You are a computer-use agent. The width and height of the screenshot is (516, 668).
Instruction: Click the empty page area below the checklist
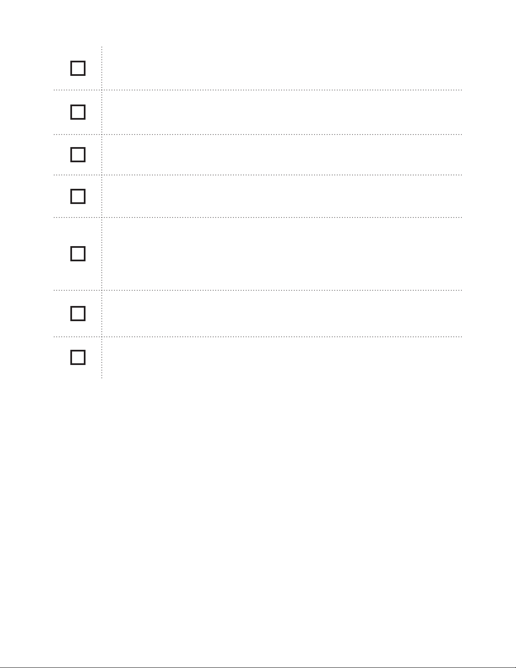click(258, 506)
